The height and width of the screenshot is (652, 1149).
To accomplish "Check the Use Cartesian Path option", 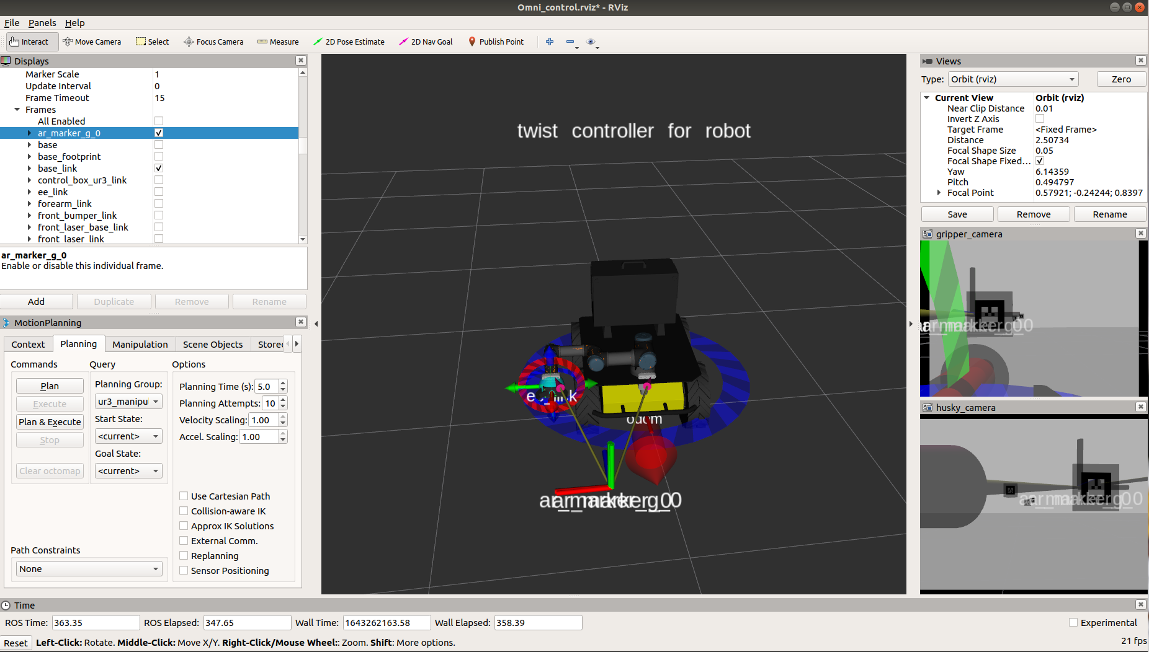I will click(x=184, y=496).
